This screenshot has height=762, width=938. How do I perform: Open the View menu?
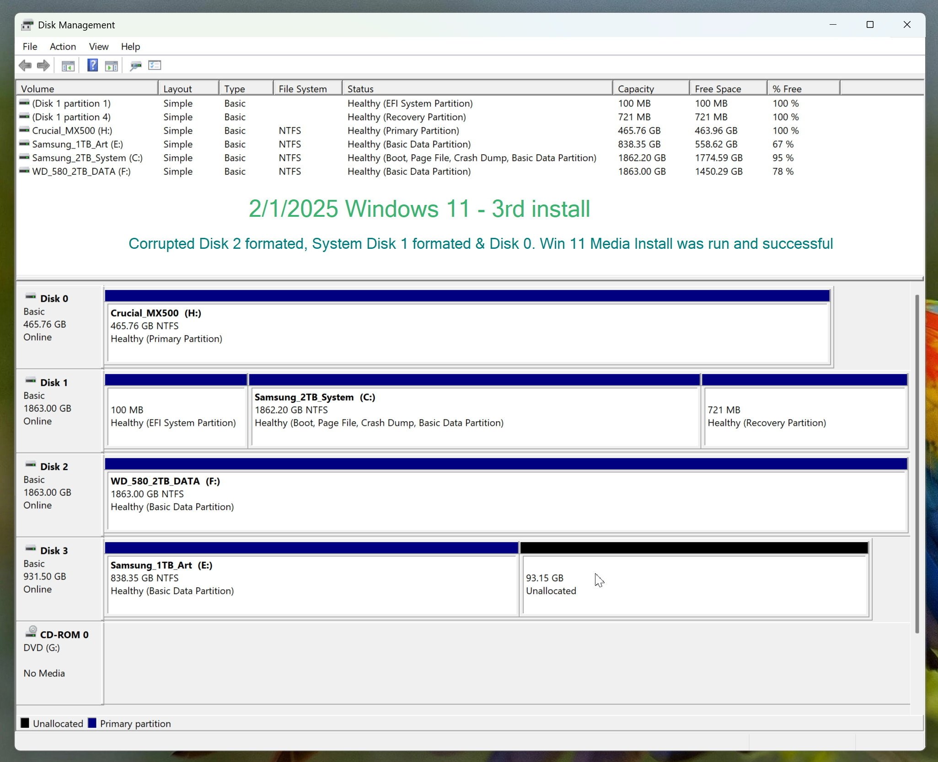tap(98, 47)
